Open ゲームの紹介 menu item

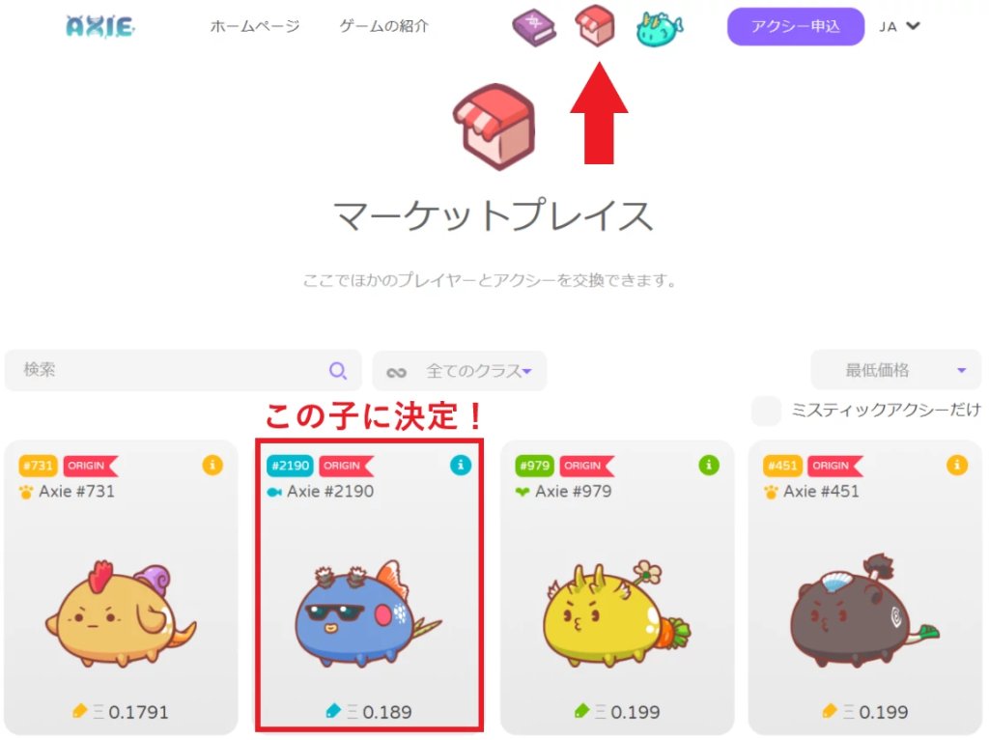(x=384, y=26)
